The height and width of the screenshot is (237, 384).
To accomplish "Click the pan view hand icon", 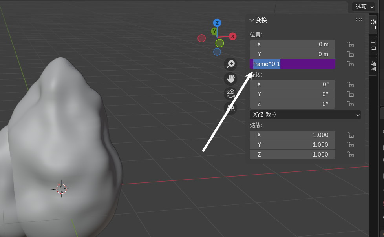I will pos(230,78).
